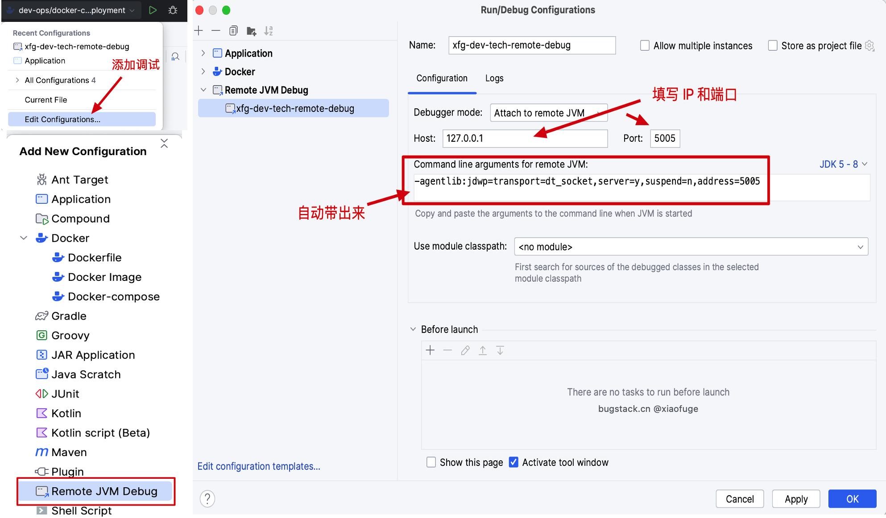Toggle Store as project file checkbox
This screenshot has height=518, width=886.
[773, 45]
